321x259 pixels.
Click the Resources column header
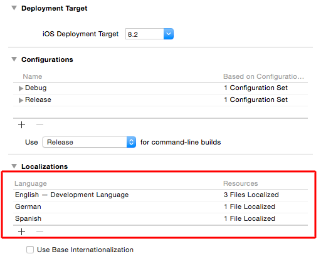click(x=241, y=183)
